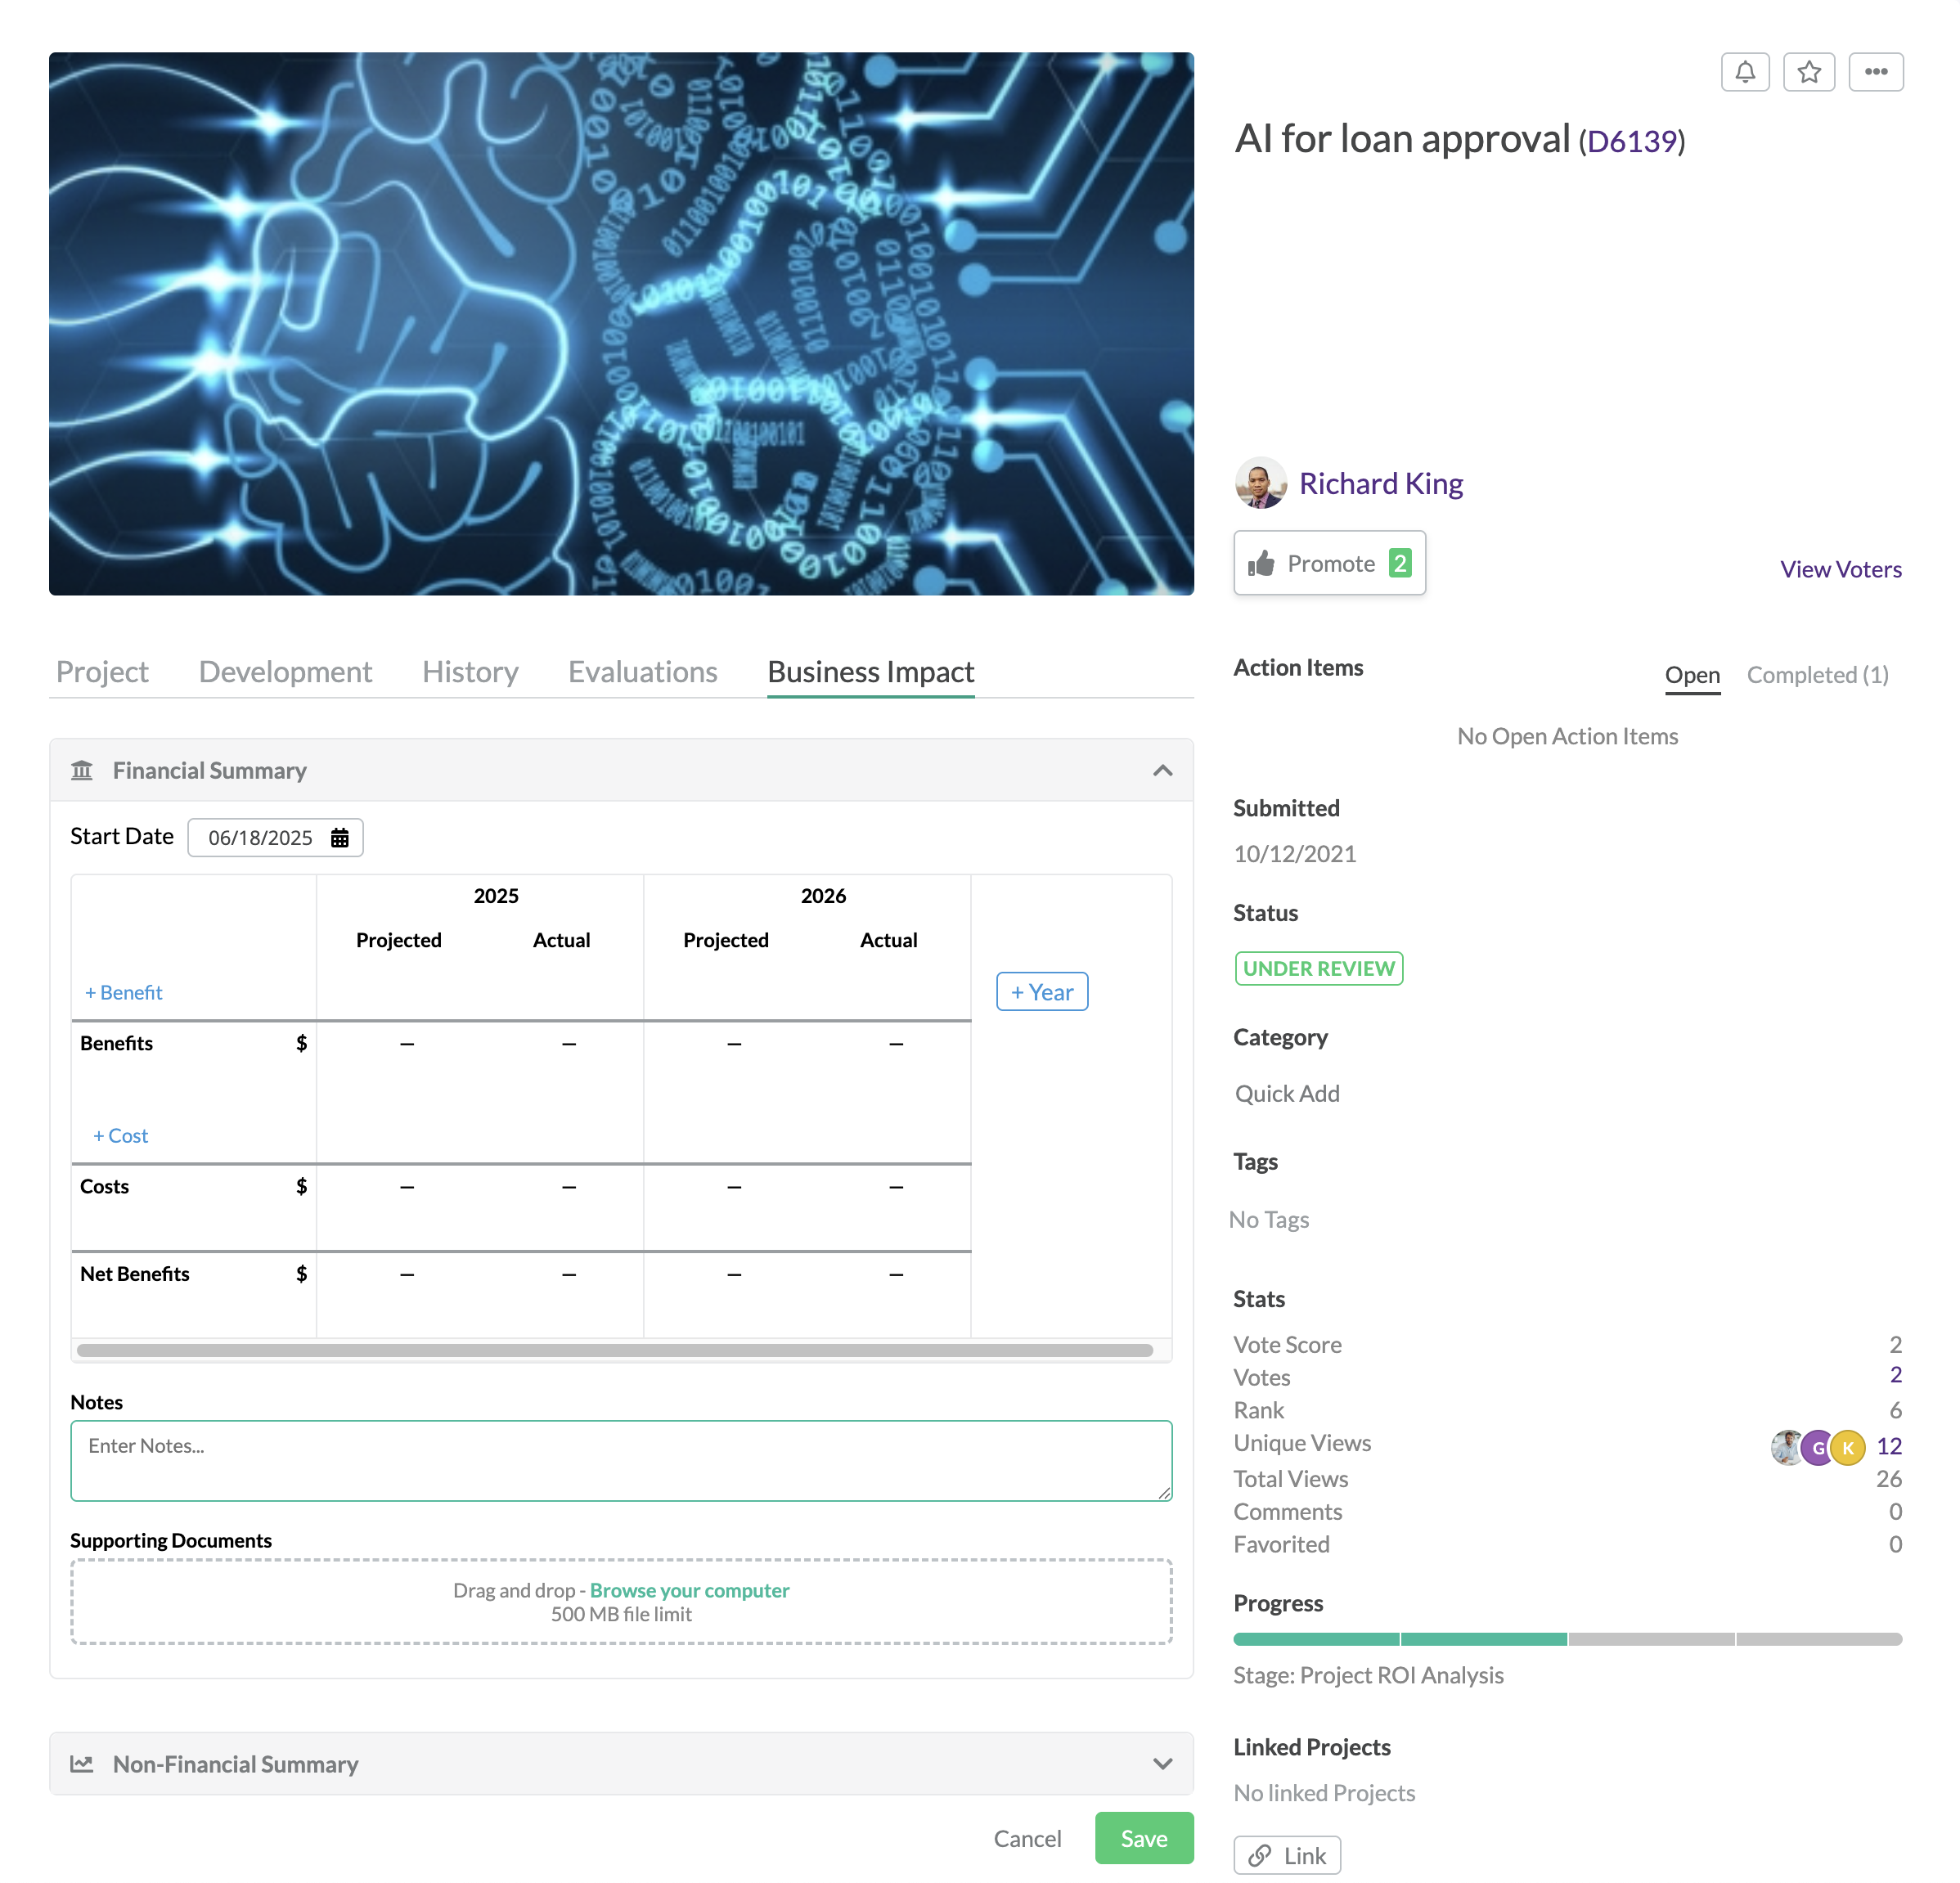Click the No Tags text
The width and height of the screenshot is (1960, 1883).
(1268, 1219)
